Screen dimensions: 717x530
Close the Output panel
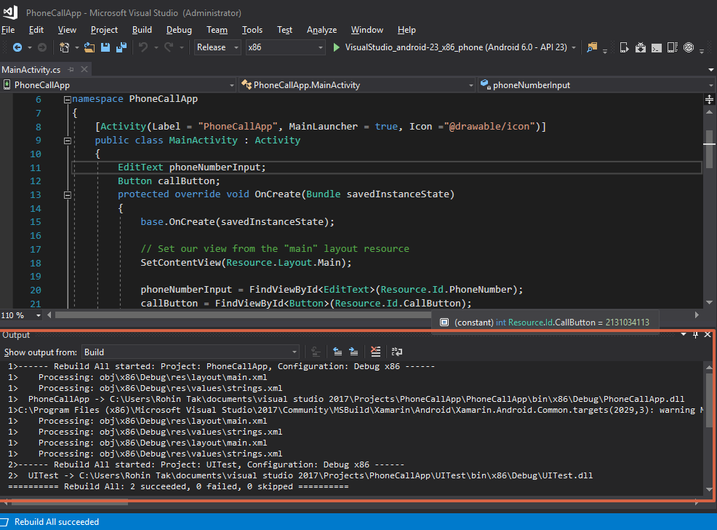[708, 335]
